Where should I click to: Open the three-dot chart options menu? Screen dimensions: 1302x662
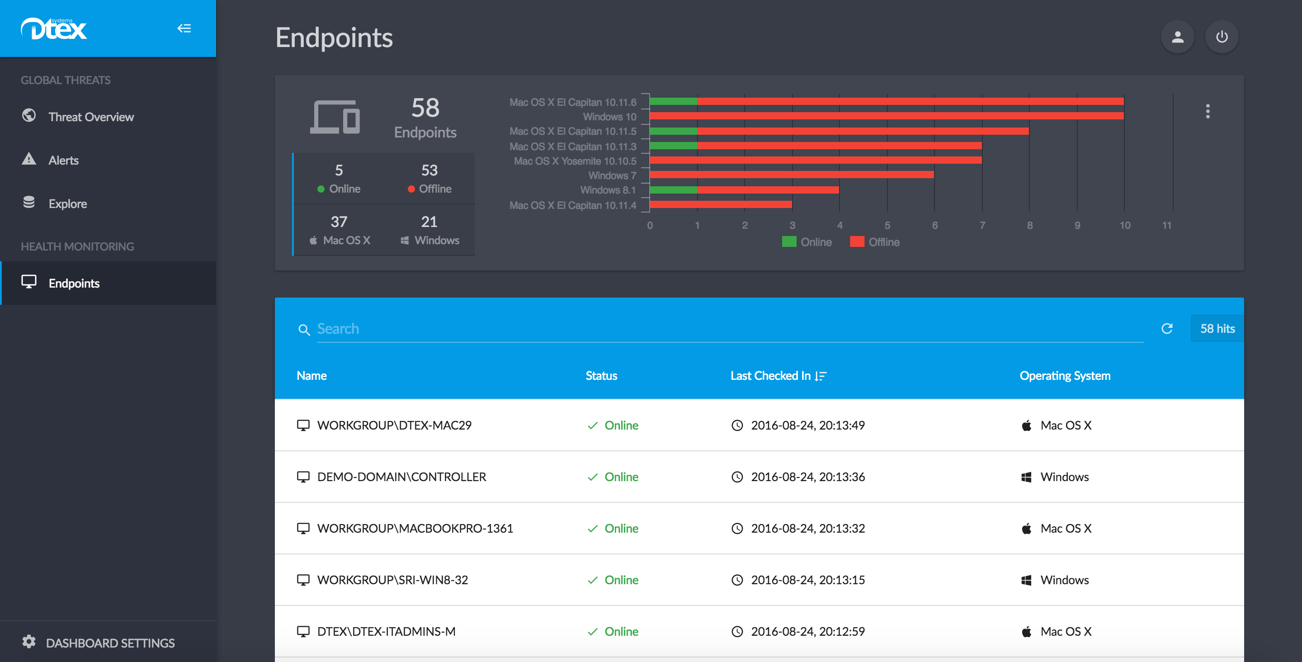coord(1208,111)
